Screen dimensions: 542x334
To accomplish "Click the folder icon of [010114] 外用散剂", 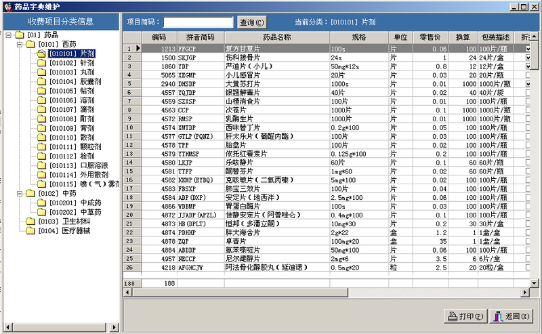I will (x=41, y=175).
